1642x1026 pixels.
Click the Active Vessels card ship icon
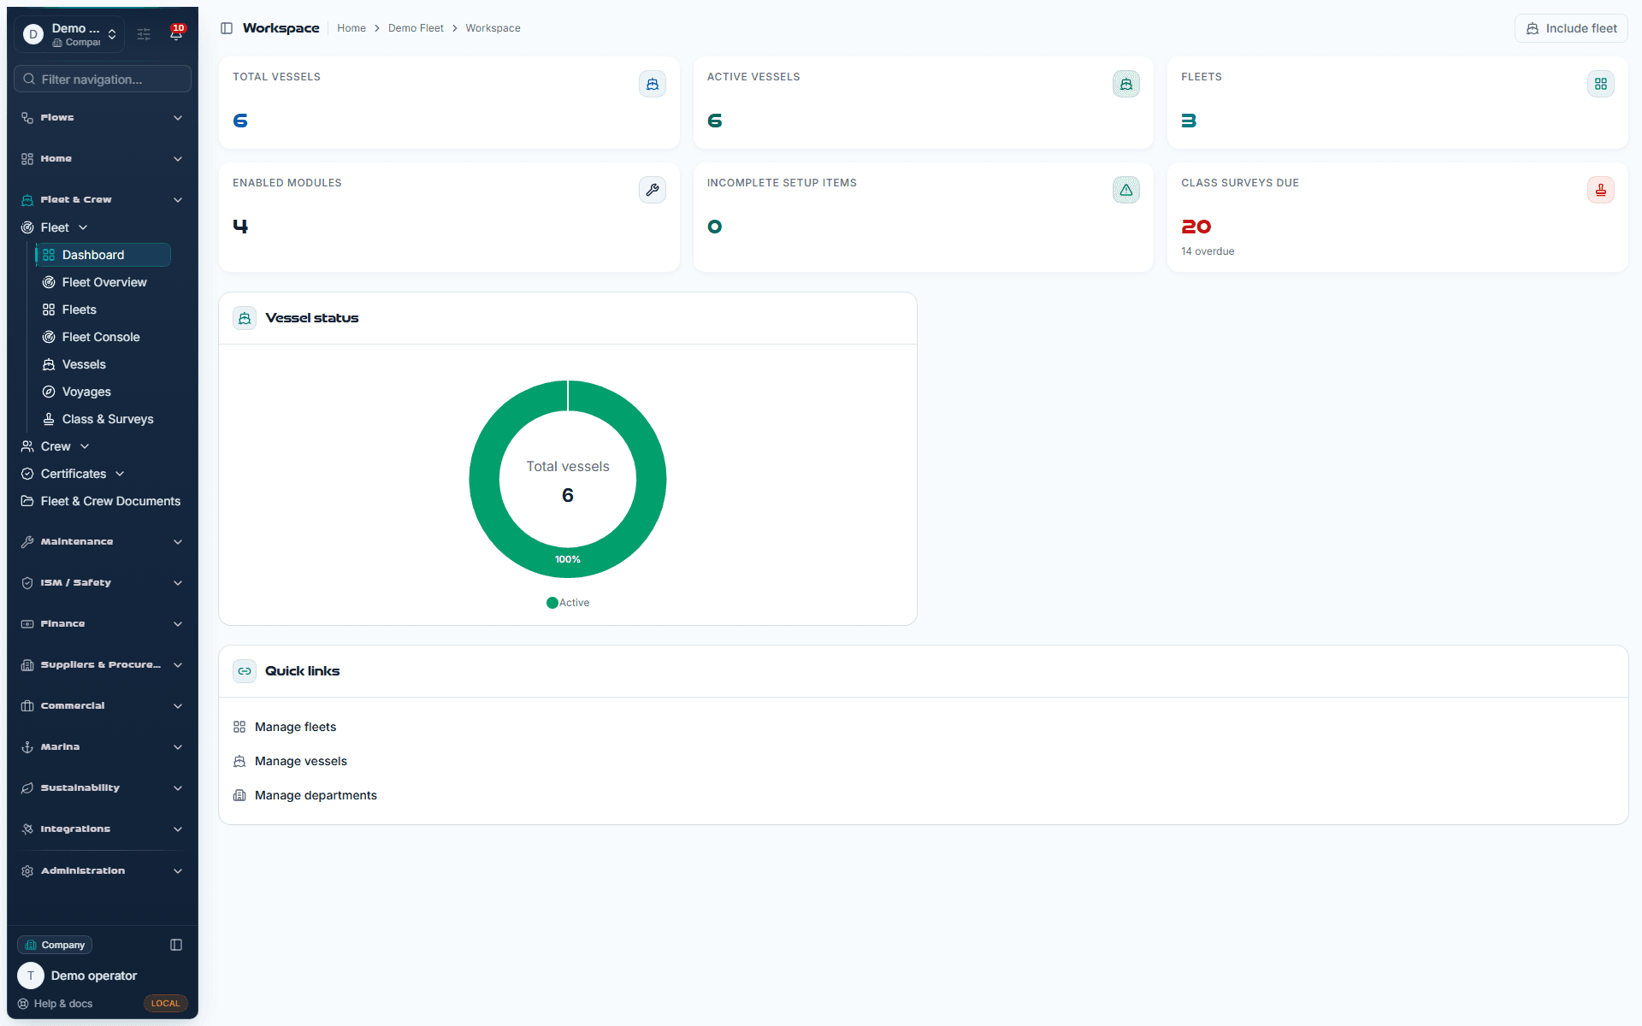coord(1126,84)
